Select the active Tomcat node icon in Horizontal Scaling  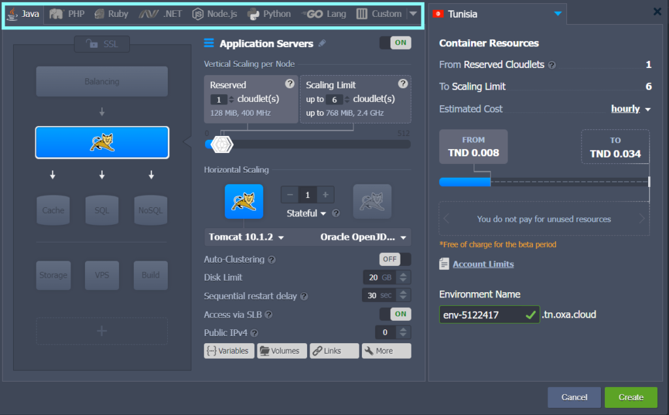pos(244,201)
